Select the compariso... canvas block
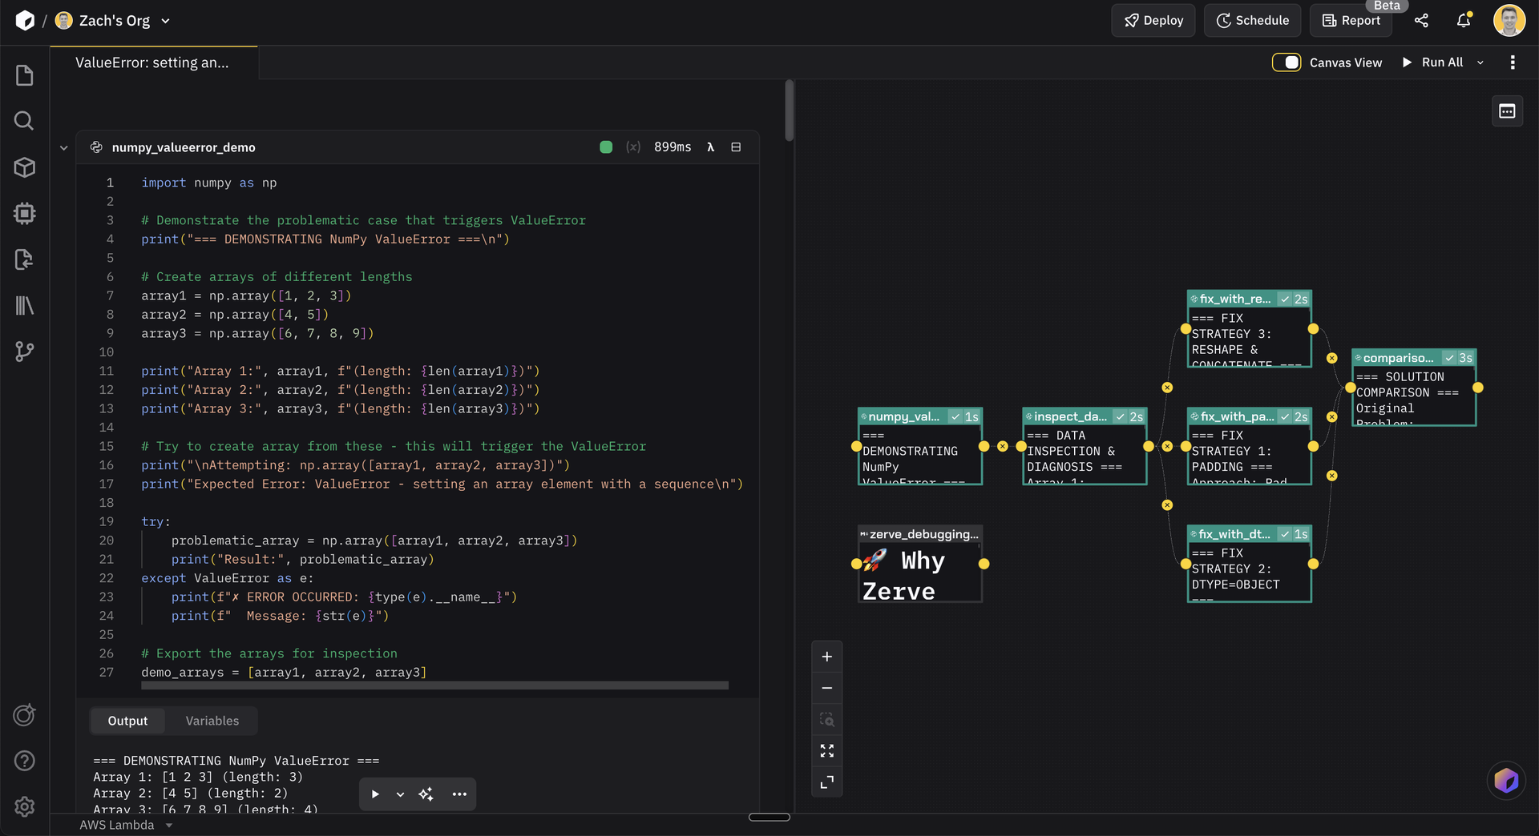 tap(1414, 388)
